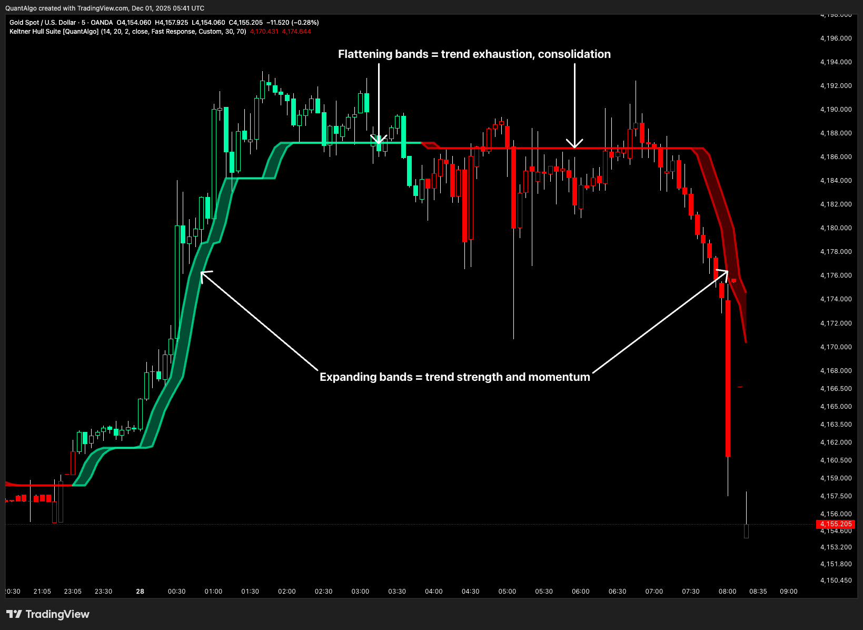Click the QuantAlgo created with TradingView.com header text

click(x=105, y=8)
